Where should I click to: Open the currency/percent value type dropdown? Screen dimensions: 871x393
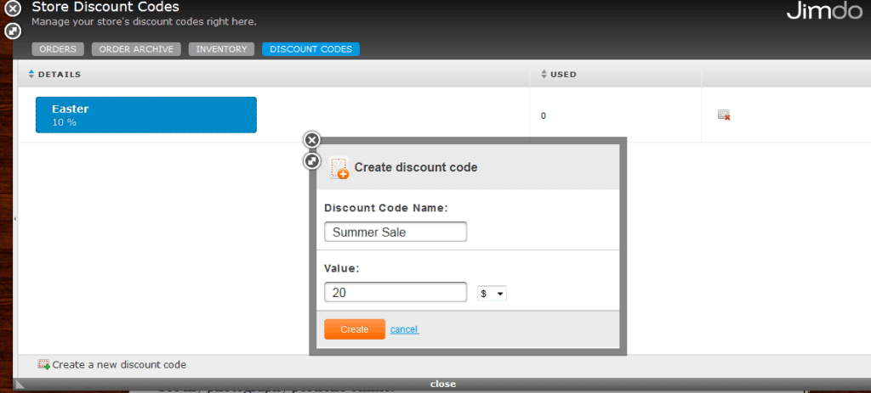point(492,294)
